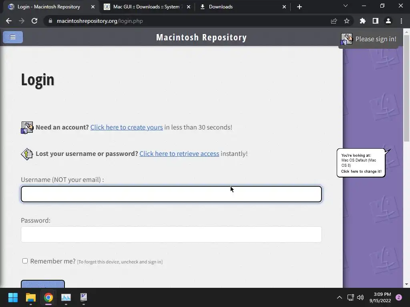Click the partially visible blue sign-in button
Viewport: 410px width, 307px height.
click(x=43, y=284)
